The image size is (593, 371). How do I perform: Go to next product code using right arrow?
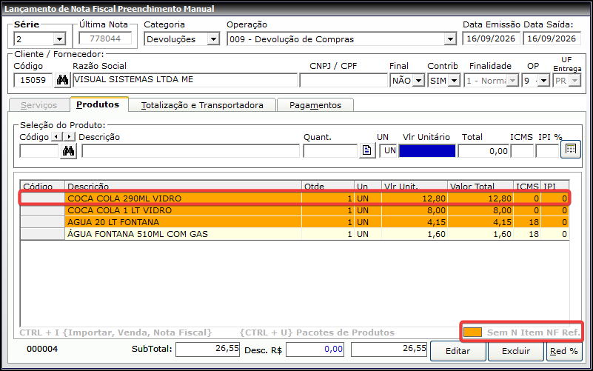click(69, 137)
